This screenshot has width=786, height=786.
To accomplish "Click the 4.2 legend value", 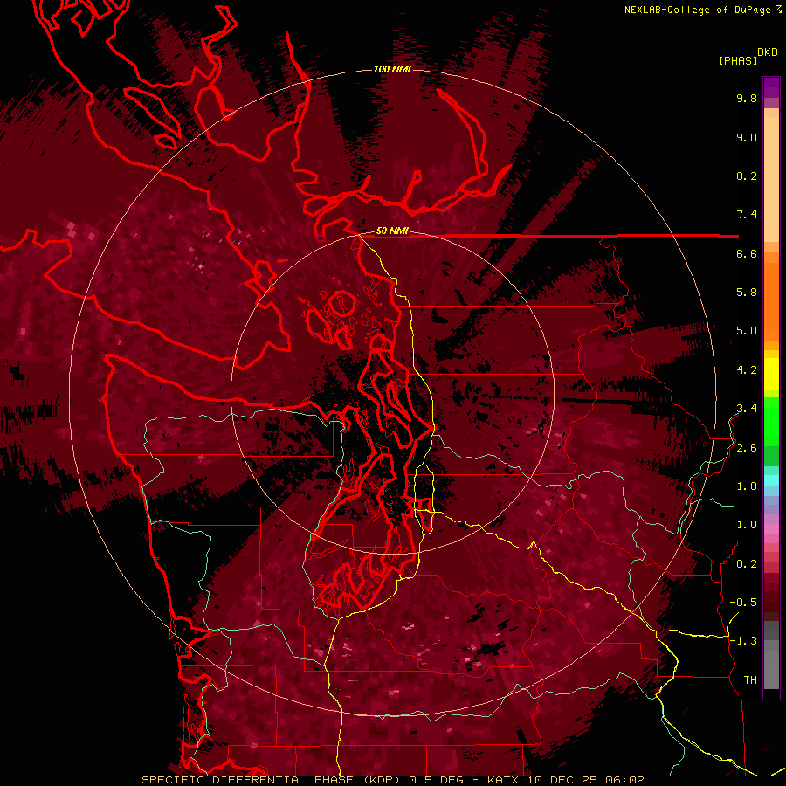I will 747,370.
